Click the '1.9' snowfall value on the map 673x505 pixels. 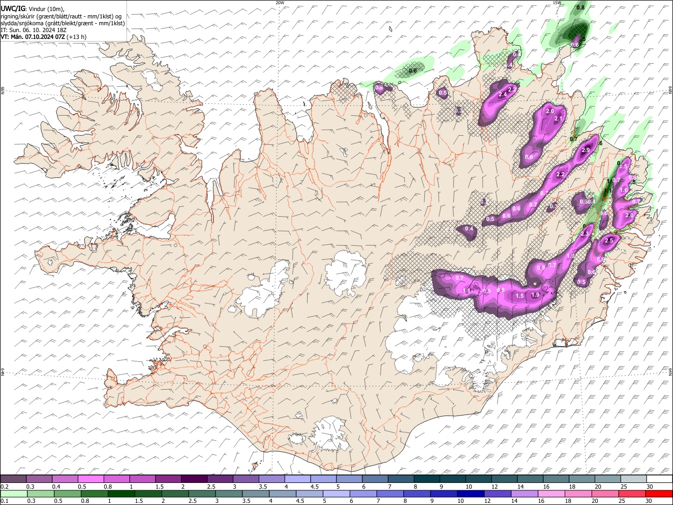pos(535,296)
